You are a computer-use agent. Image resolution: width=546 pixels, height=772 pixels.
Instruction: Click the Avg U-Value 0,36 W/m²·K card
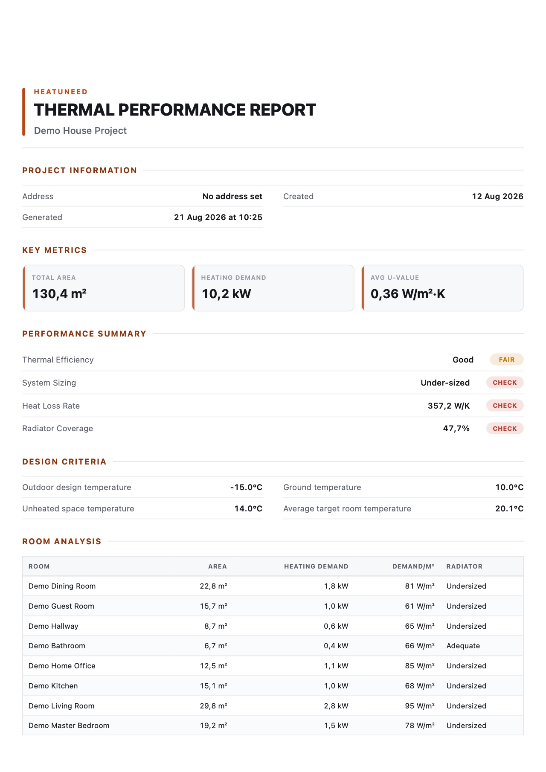[442, 288]
